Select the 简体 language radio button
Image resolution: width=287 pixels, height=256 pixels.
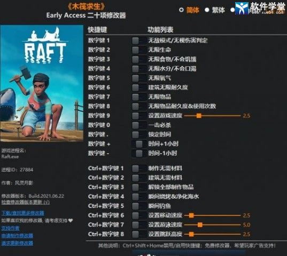[x=181, y=10]
